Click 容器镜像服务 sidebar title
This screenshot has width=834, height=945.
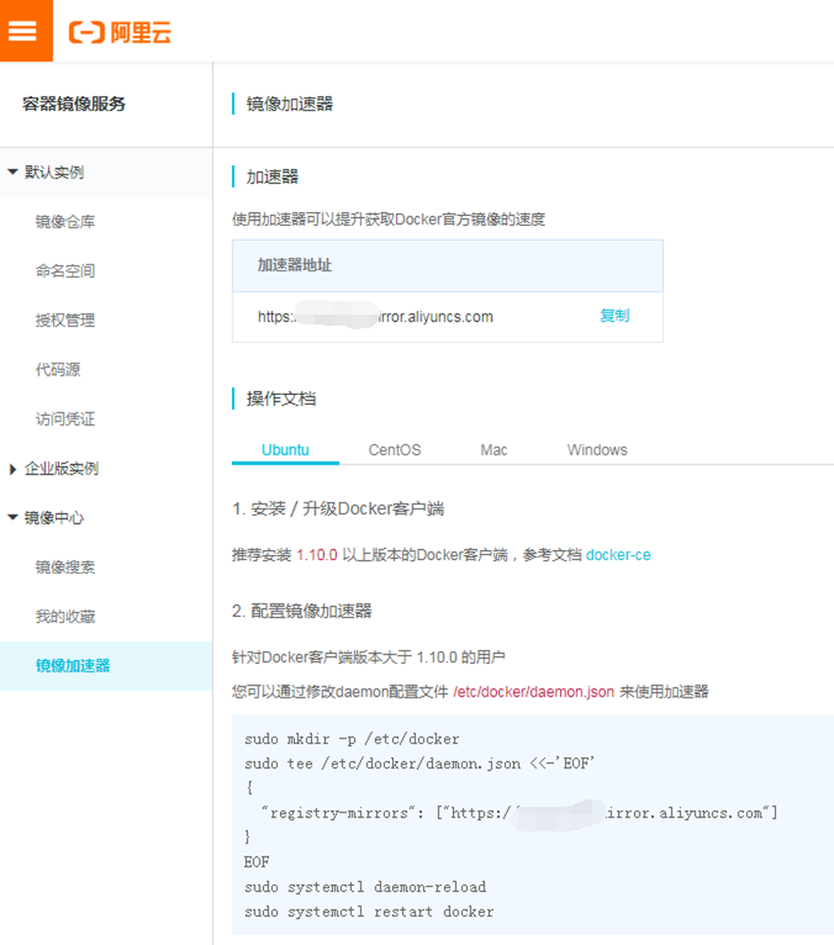click(x=74, y=104)
